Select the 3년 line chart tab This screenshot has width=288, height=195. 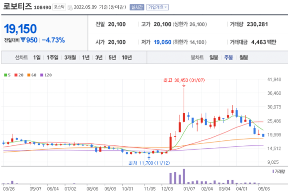tap(99, 58)
